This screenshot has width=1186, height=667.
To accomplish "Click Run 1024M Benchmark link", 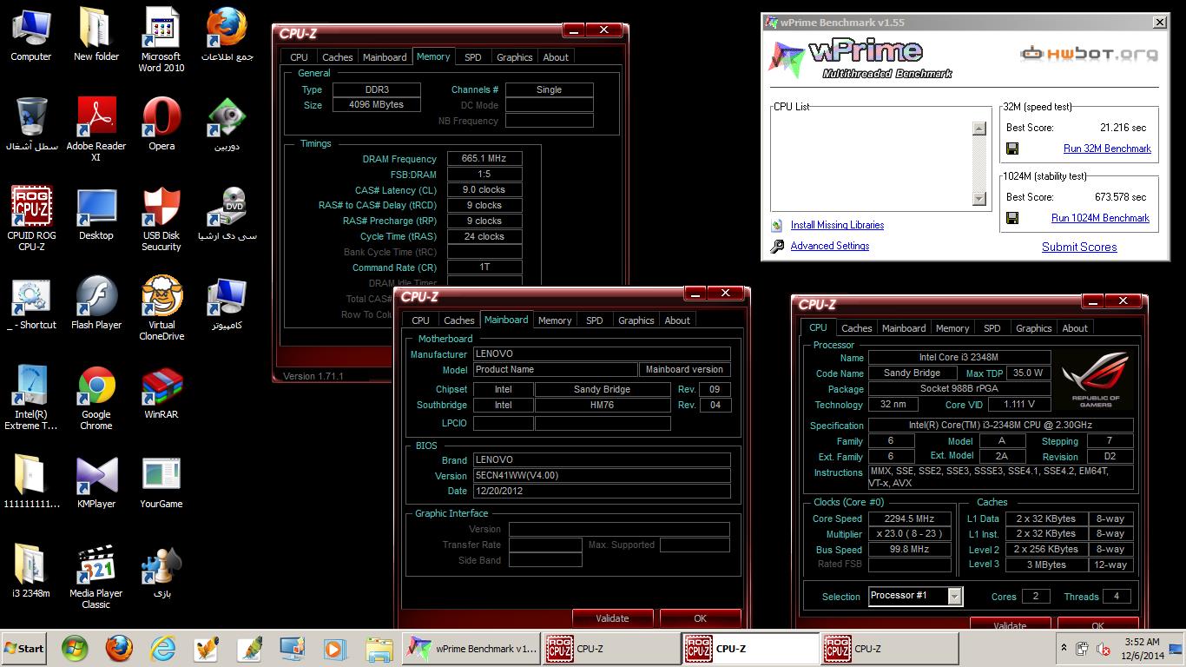I will coord(1100,218).
